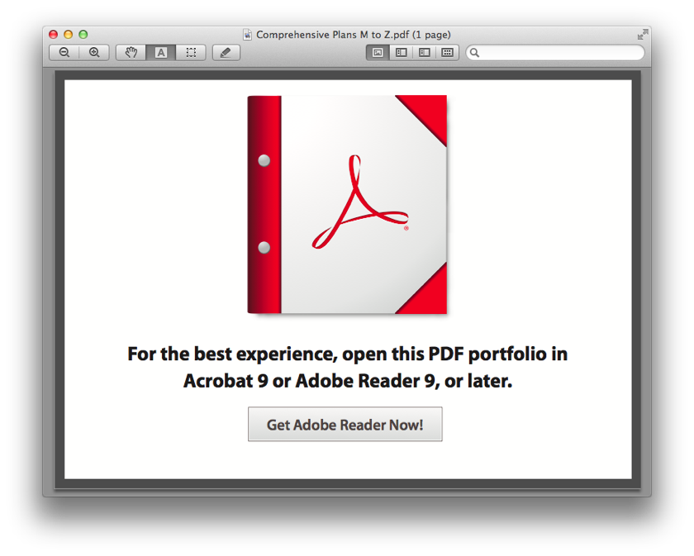Show the Thumbnails sidebar view

coord(401,52)
